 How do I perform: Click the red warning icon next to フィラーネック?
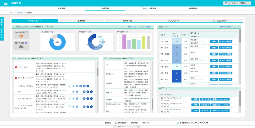click(x=16, y=67)
